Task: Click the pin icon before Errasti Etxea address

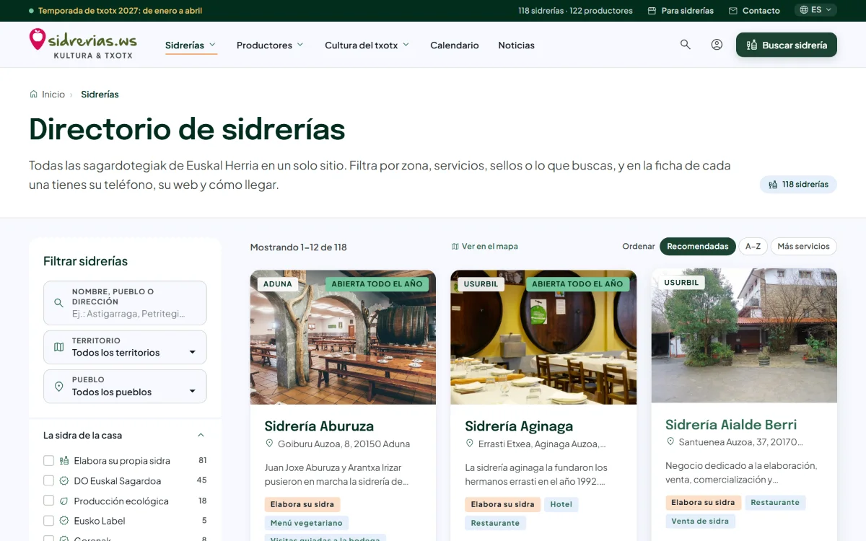Action: (x=470, y=444)
